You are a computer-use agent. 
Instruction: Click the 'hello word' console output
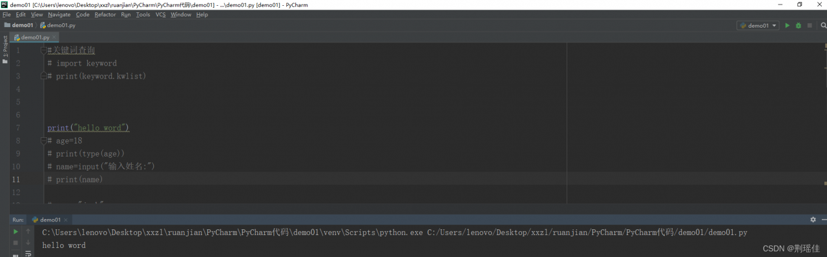pyautogui.click(x=64, y=245)
